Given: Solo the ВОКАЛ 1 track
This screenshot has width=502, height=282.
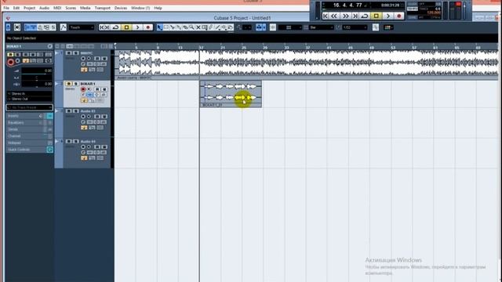Looking at the screenshot, I should click(x=75, y=84).
